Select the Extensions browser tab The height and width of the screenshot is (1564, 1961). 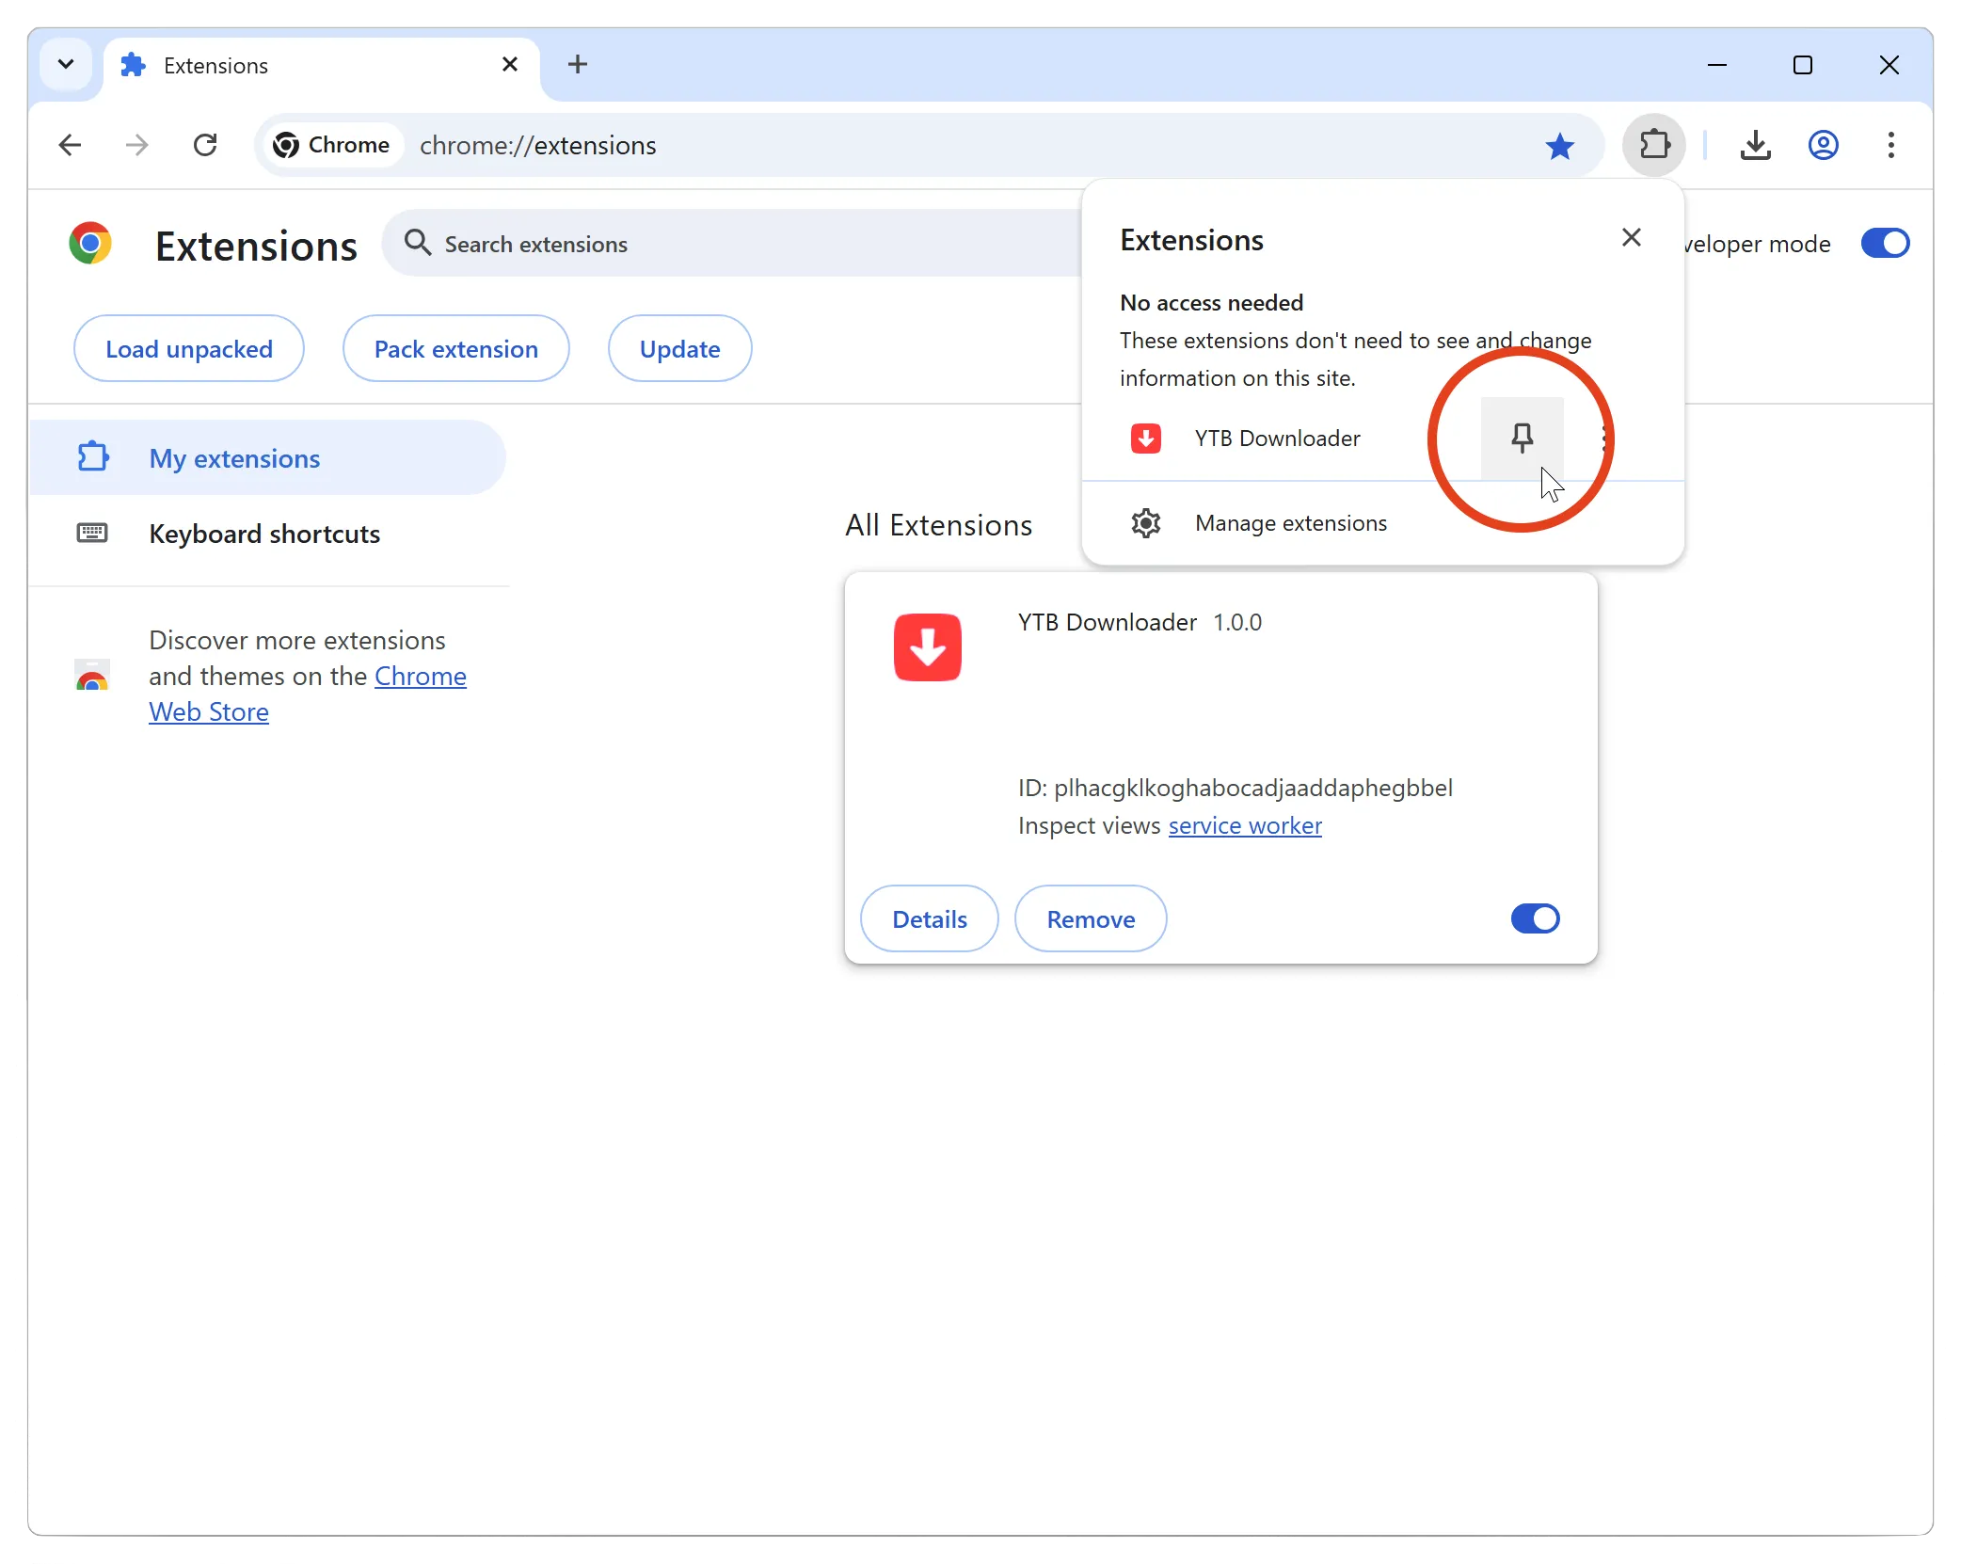[320, 66]
